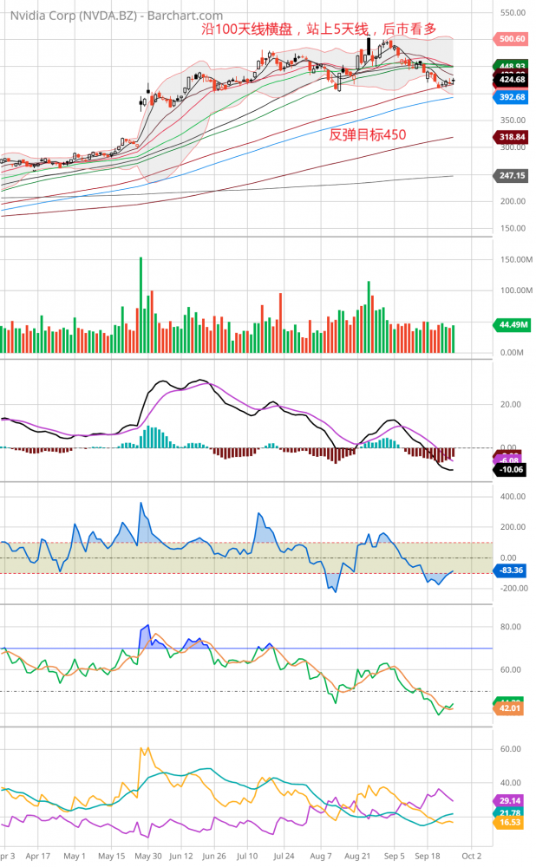The height and width of the screenshot is (867, 536).
Task: Click the blue -83.36 CCI value label
Action: (513, 570)
